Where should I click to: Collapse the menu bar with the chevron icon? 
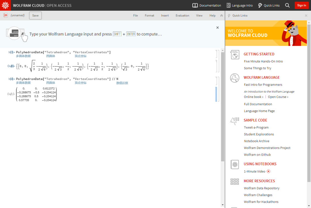(x=221, y=16)
